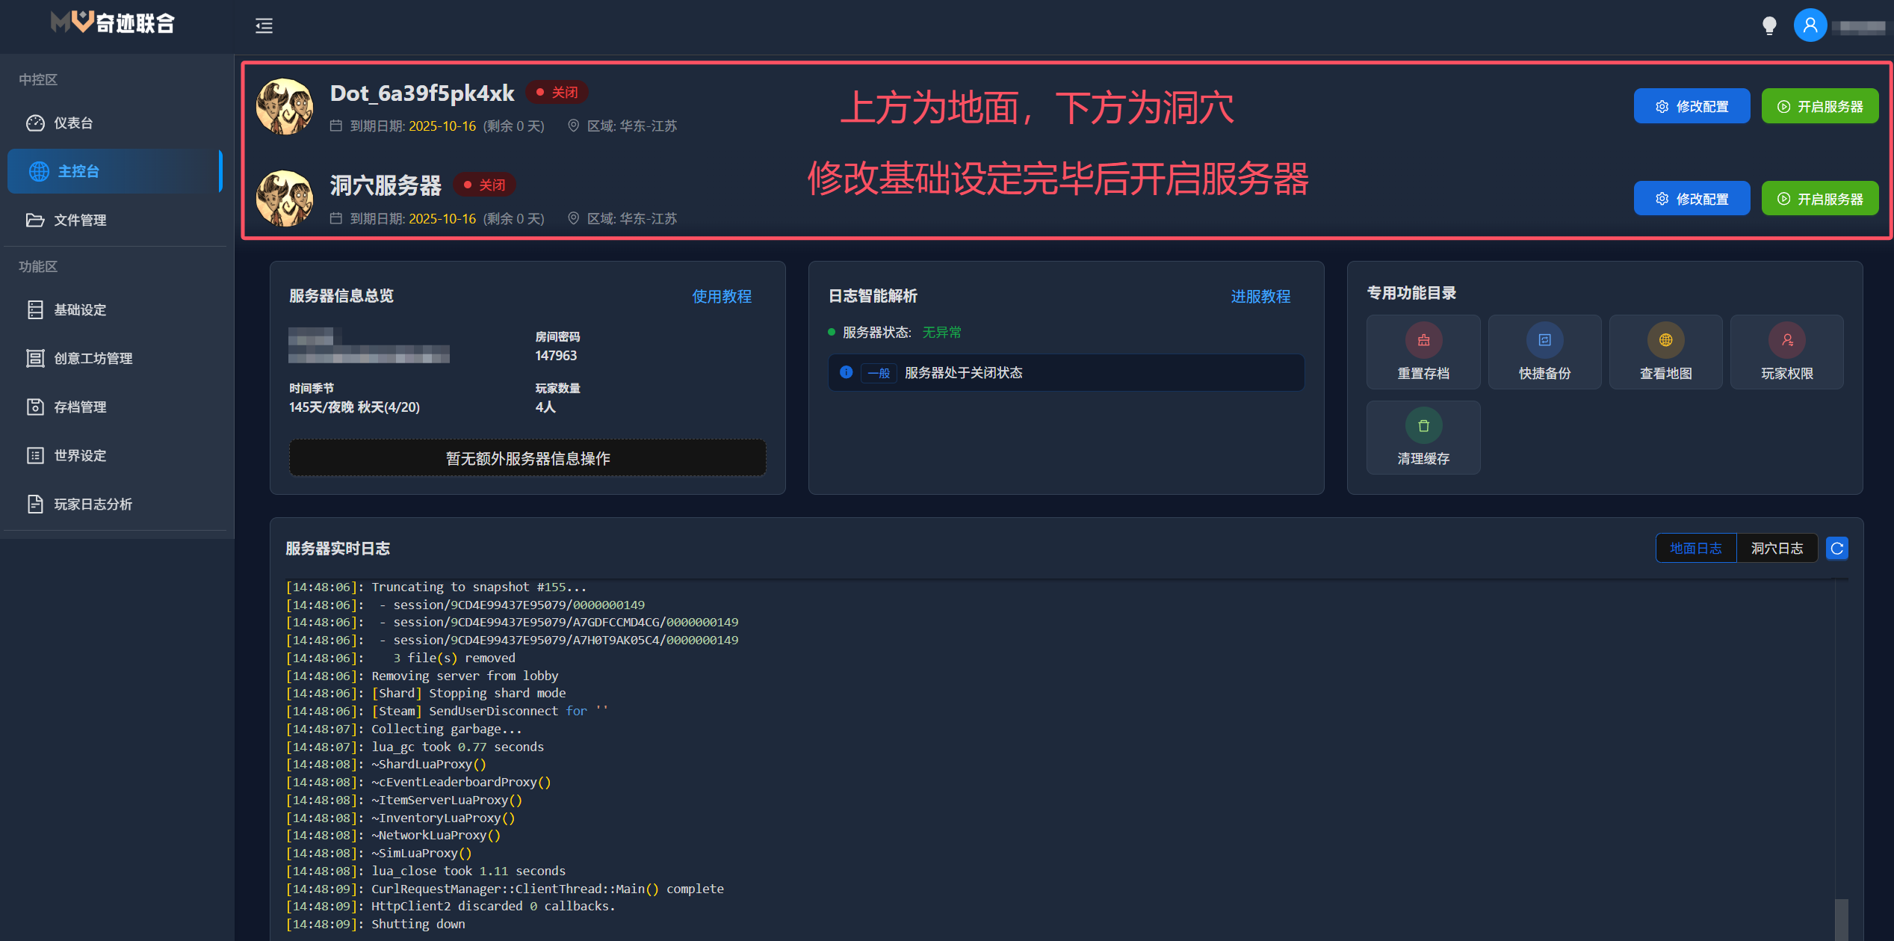Open 创意工坊管理 in the sidebar

coord(93,359)
